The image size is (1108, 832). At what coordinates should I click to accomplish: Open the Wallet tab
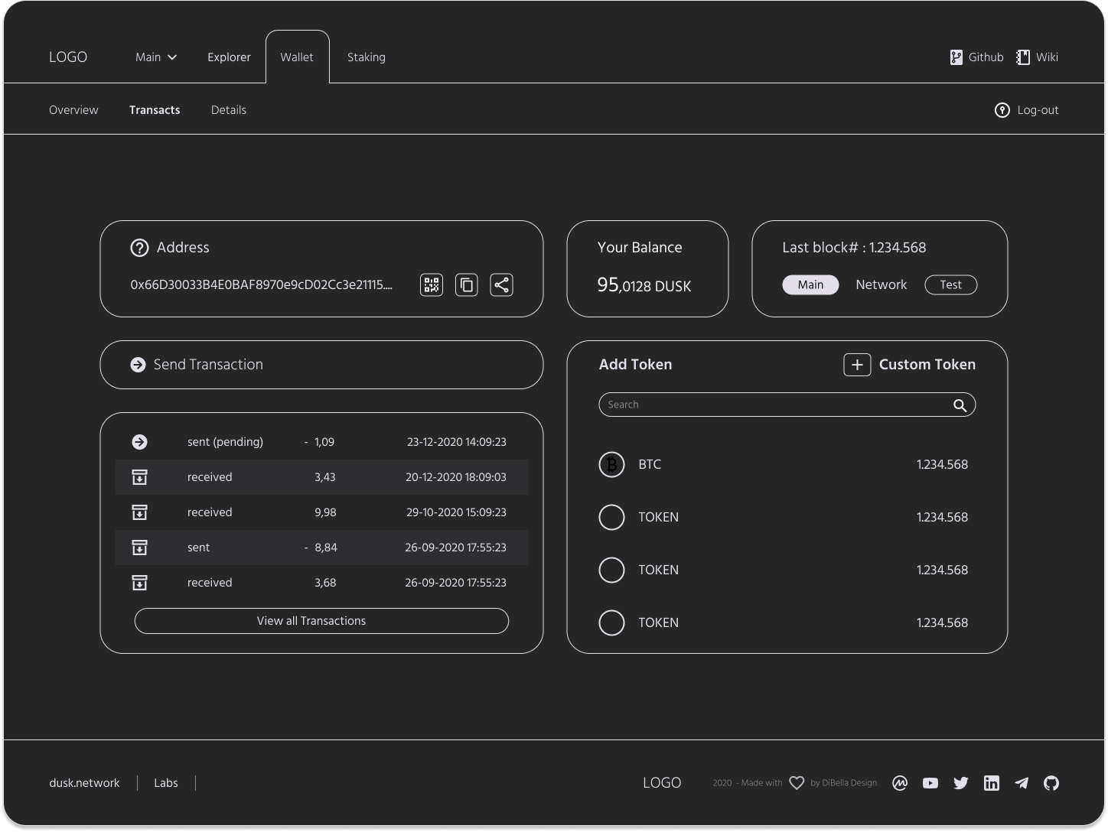point(297,57)
